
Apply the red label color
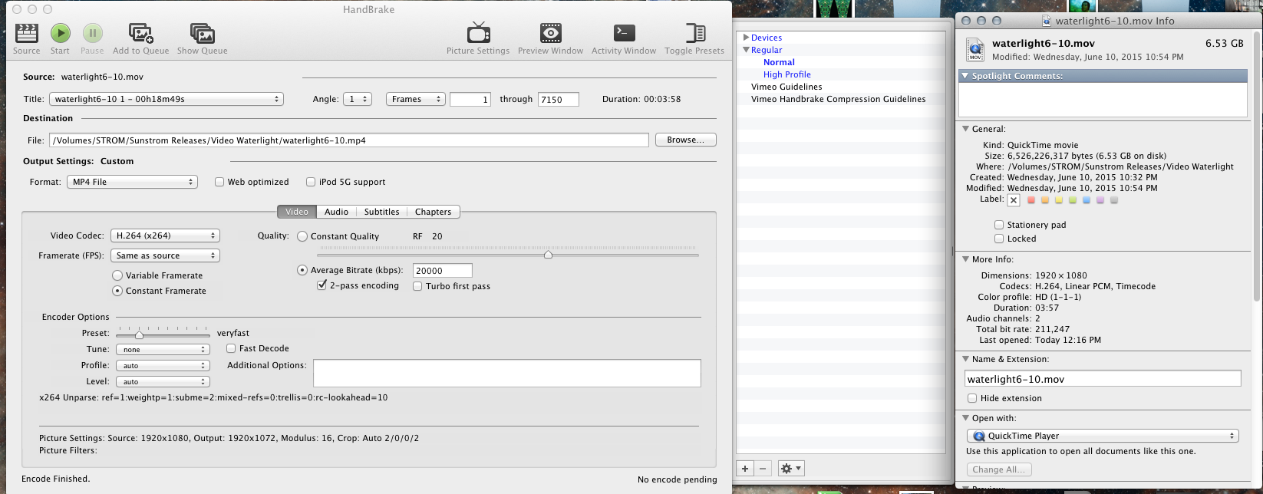(1031, 200)
